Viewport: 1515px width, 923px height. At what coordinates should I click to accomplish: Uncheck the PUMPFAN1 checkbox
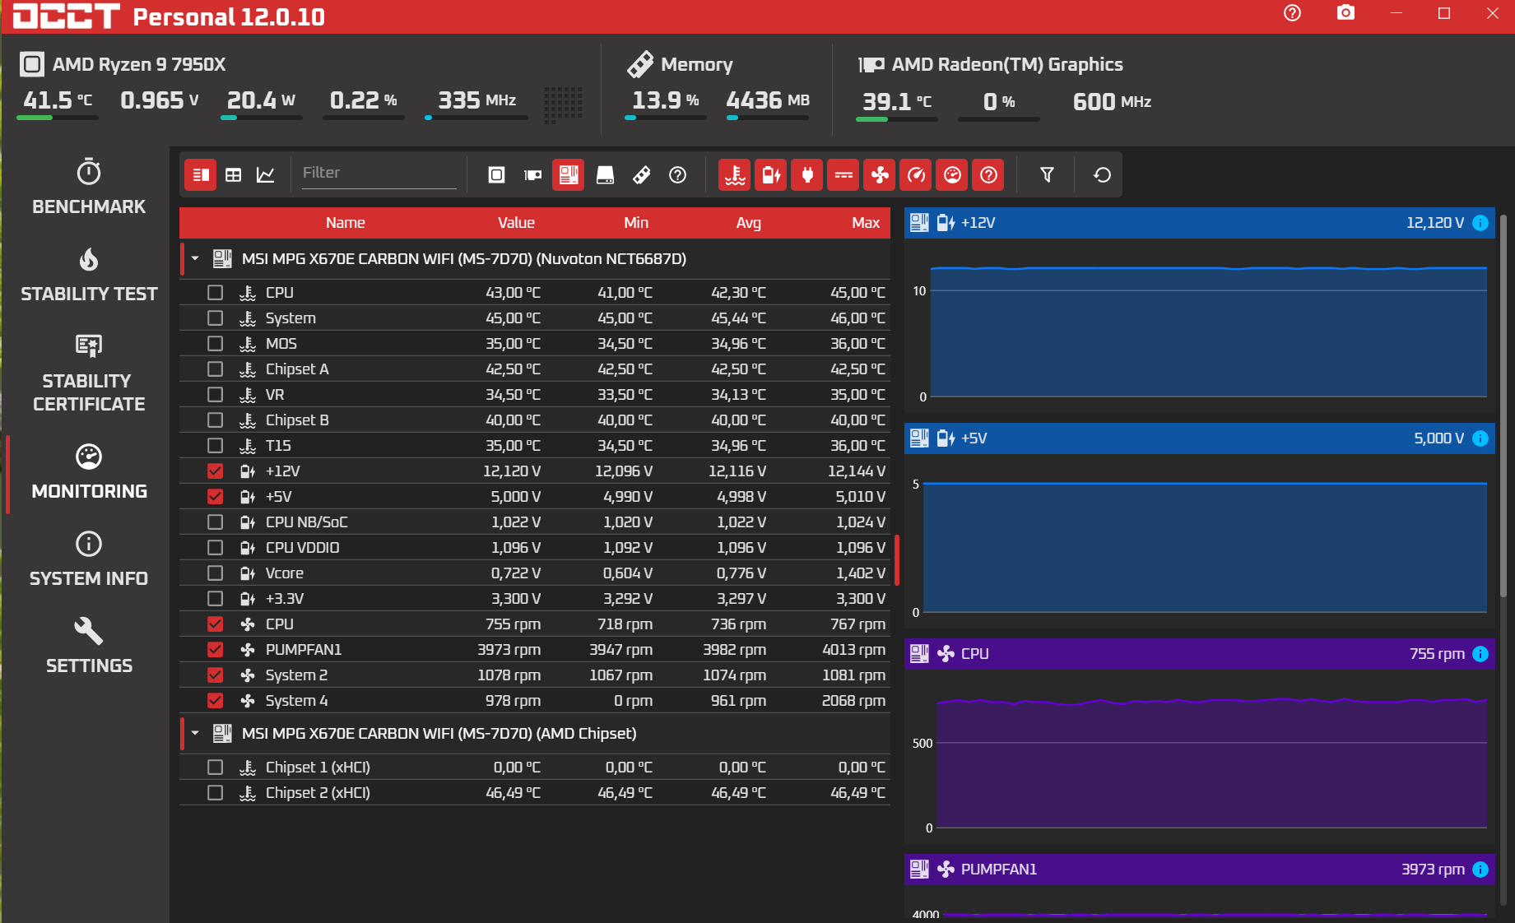(215, 650)
